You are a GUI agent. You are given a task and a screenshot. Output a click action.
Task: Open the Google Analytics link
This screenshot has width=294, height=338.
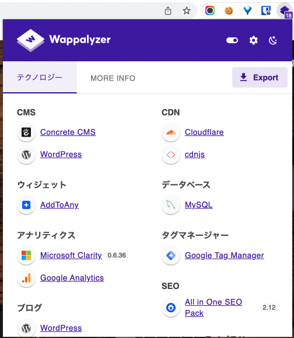[72, 278]
